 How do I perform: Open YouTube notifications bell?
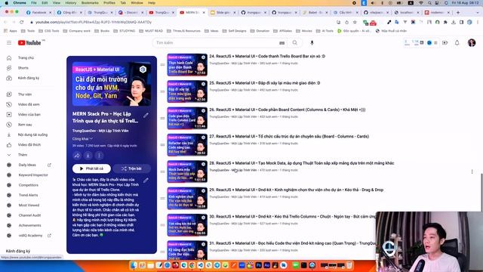457,43
